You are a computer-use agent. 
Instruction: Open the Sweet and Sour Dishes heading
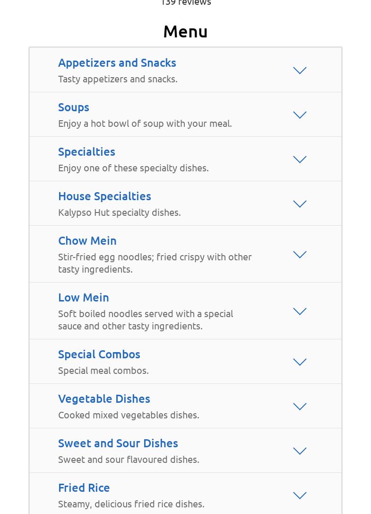pyautogui.click(x=118, y=443)
